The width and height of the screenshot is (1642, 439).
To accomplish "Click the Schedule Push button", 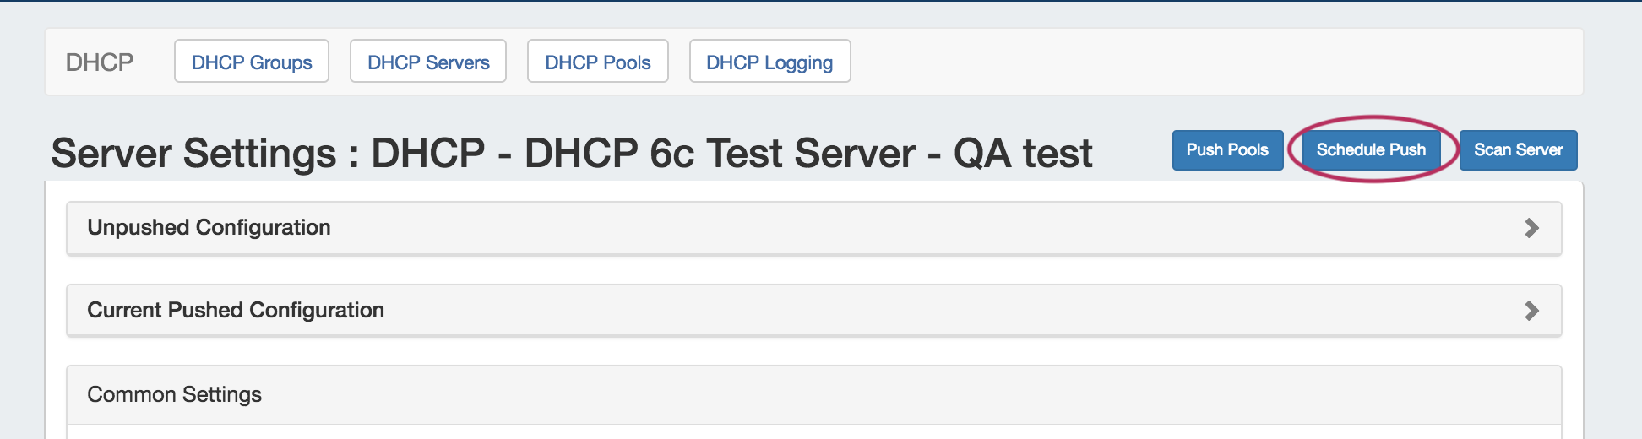I will (x=1371, y=150).
